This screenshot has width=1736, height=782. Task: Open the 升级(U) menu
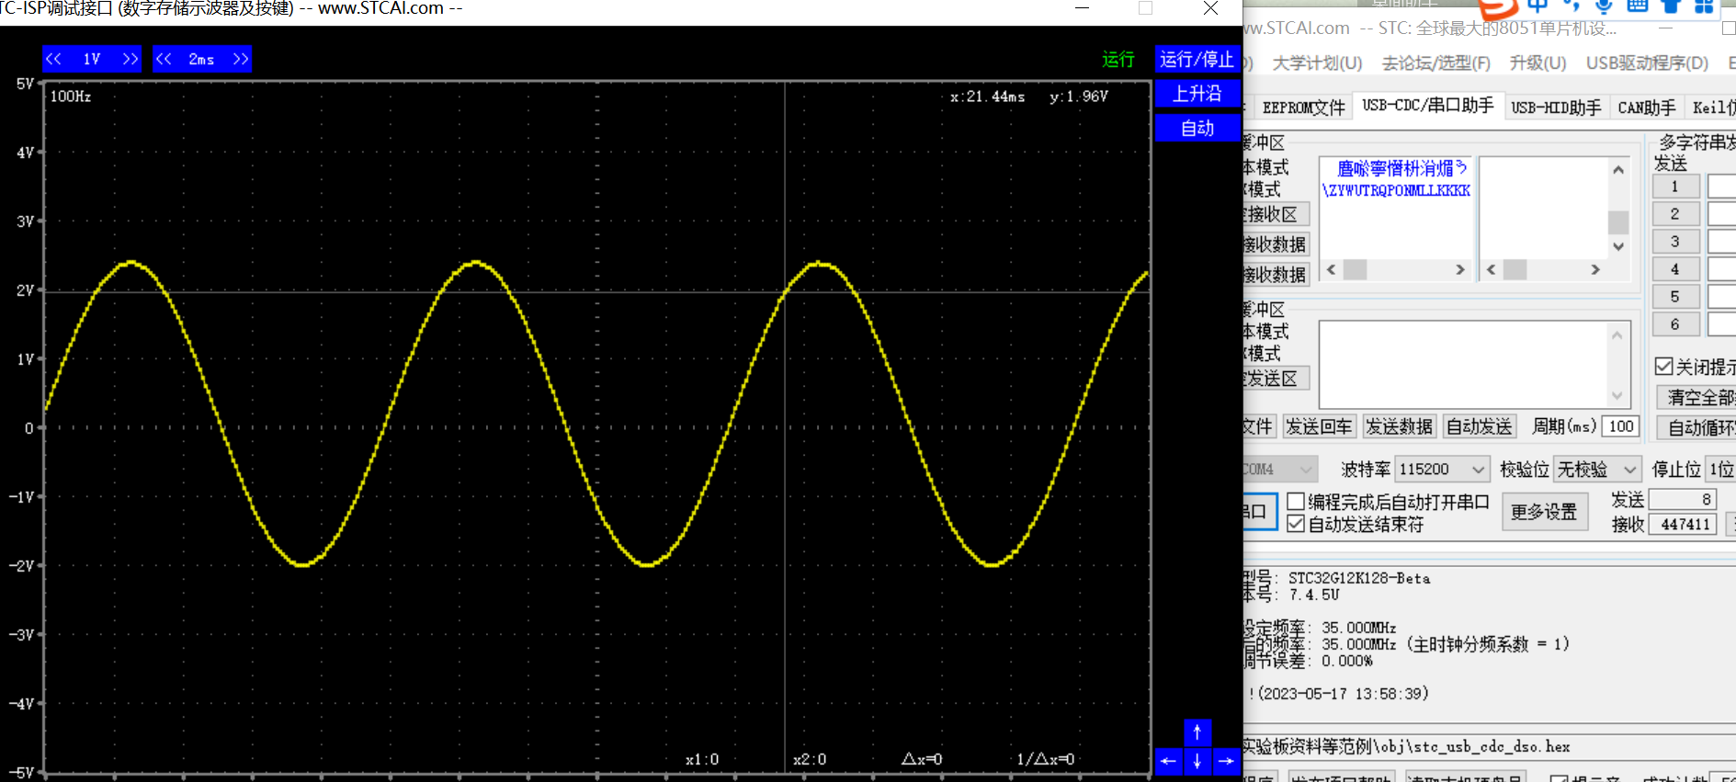pos(1537,63)
